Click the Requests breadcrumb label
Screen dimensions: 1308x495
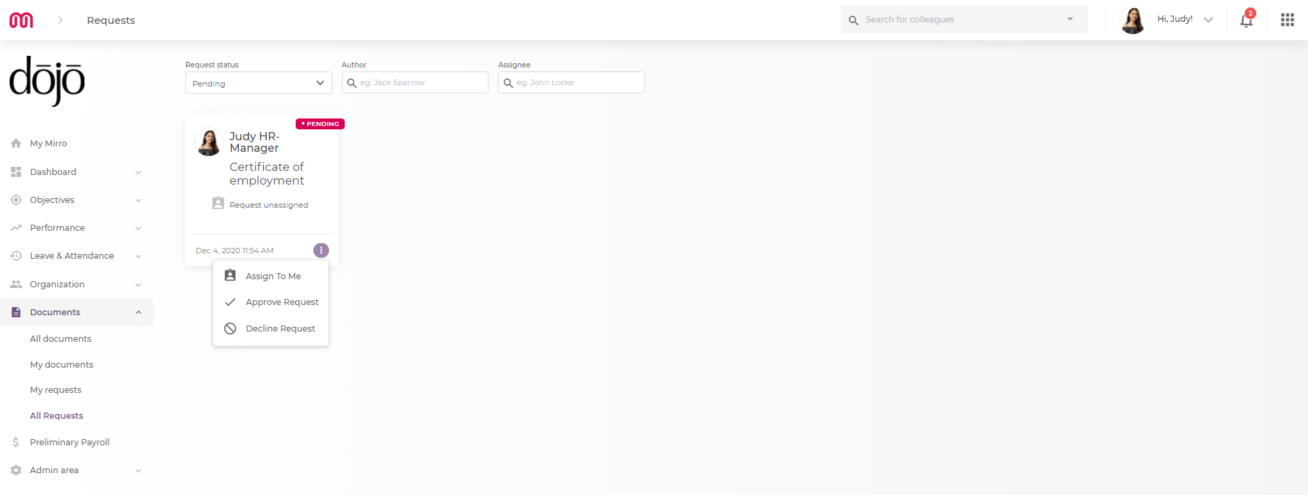pos(111,20)
